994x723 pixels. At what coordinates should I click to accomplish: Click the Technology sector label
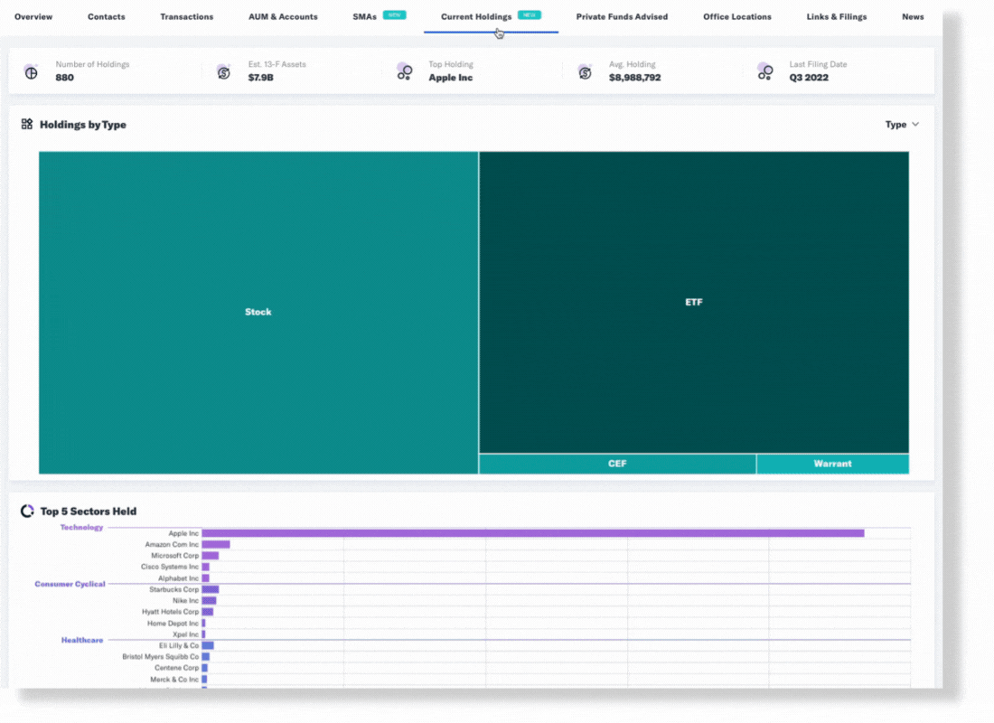click(x=81, y=528)
